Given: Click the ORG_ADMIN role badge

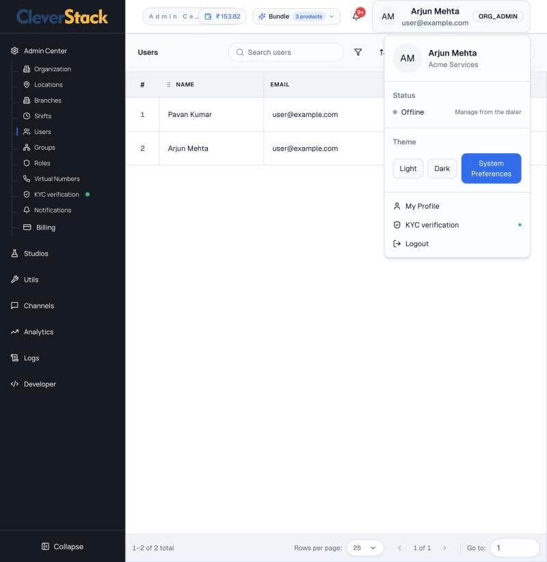Looking at the screenshot, I should 498,16.
